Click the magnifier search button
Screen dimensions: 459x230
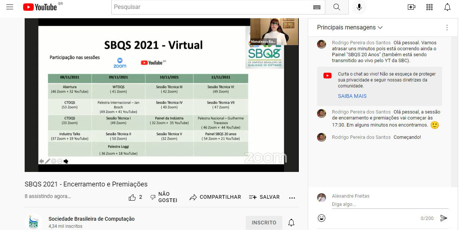[337, 7]
